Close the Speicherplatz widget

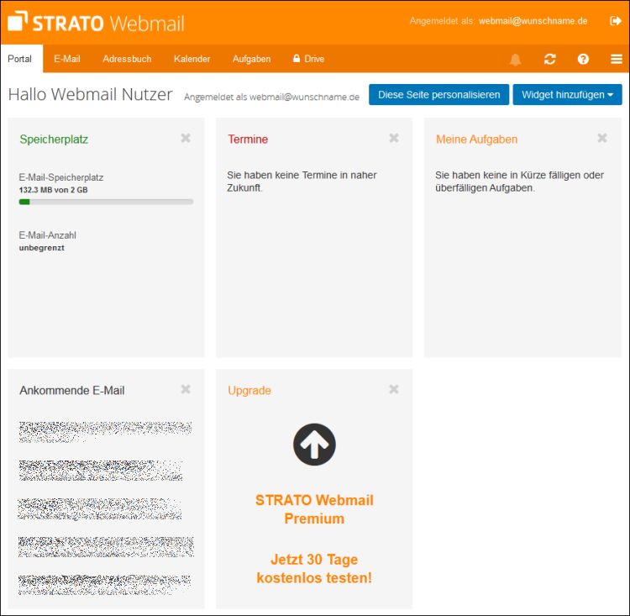186,138
